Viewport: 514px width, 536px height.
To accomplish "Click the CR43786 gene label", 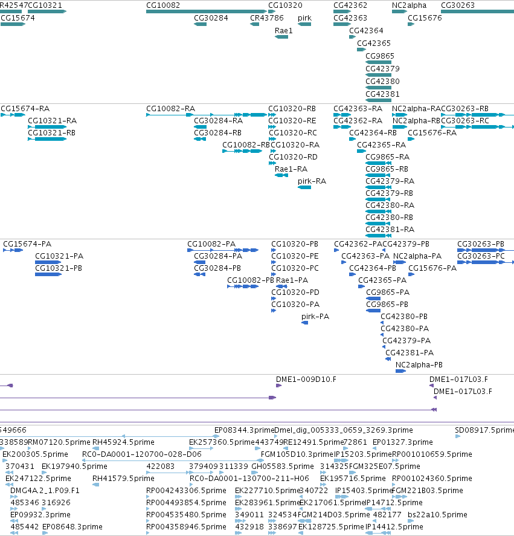I will pos(267,18).
